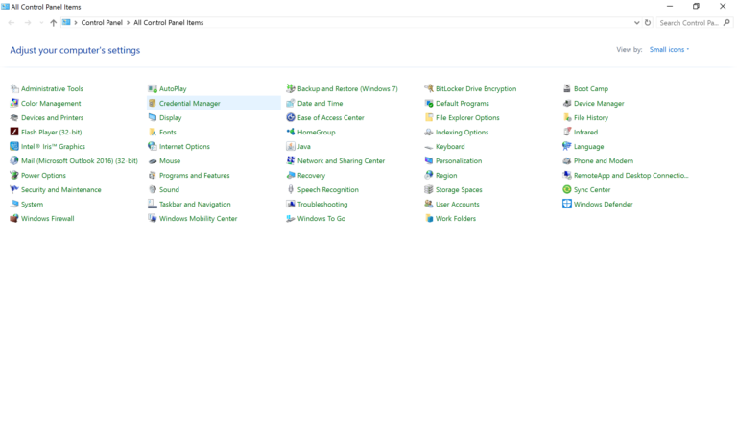
Task: Open the System link
Action: tap(32, 205)
